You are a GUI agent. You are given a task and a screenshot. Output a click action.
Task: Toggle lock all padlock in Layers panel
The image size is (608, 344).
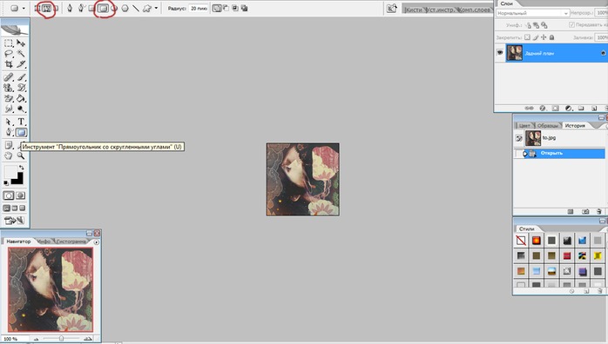click(x=551, y=37)
